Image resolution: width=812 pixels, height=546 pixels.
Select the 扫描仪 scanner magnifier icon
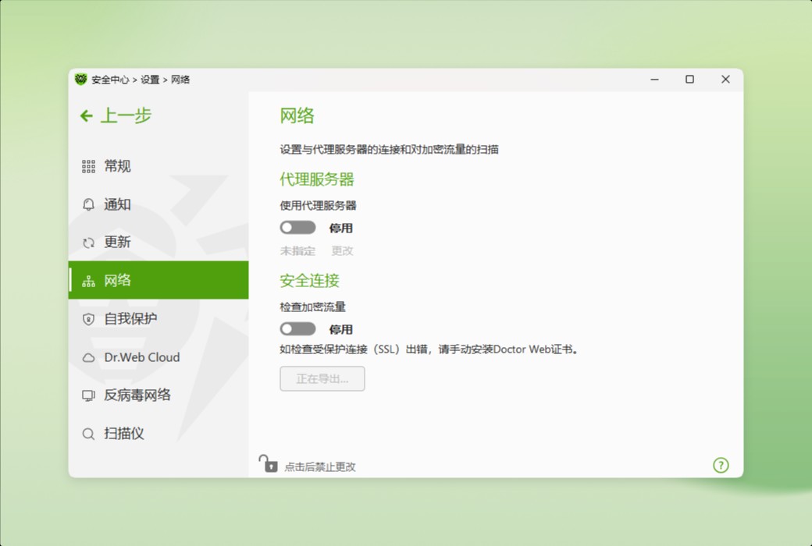point(88,434)
